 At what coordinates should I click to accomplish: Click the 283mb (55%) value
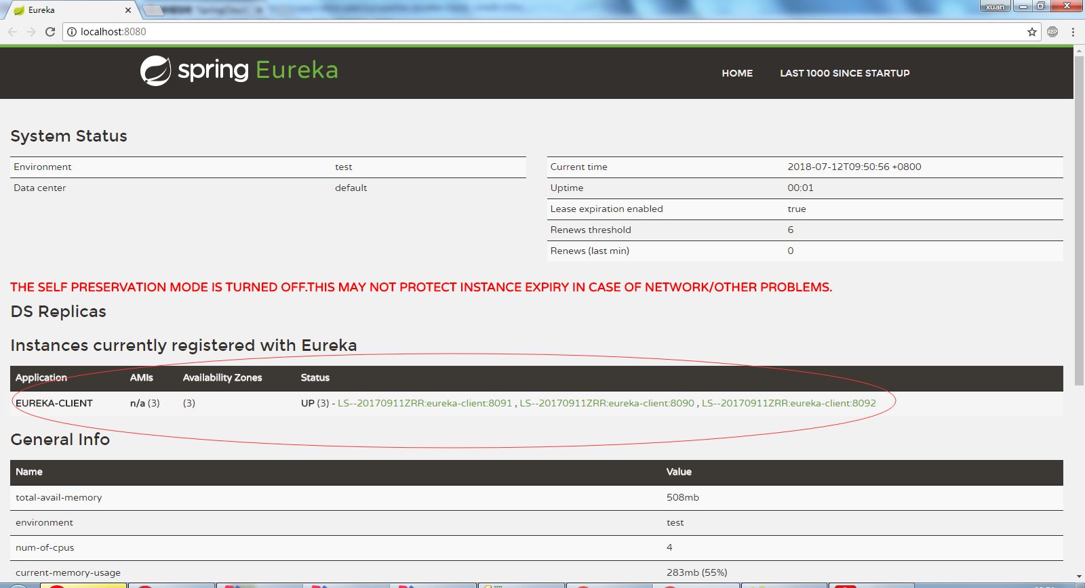click(697, 572)
